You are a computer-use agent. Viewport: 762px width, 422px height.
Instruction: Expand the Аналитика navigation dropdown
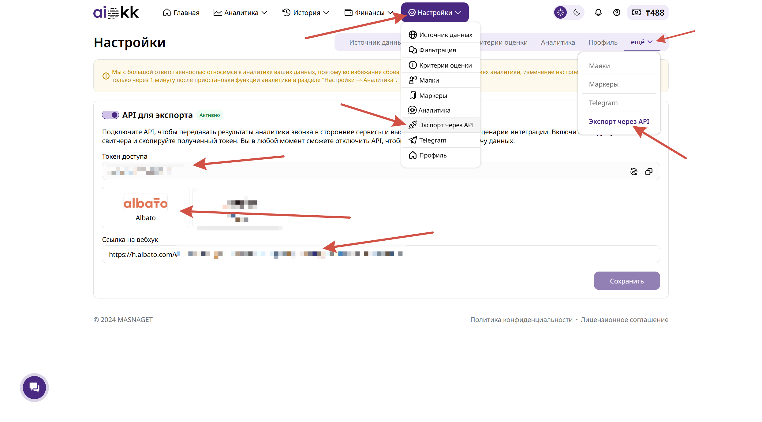point(241,13)
